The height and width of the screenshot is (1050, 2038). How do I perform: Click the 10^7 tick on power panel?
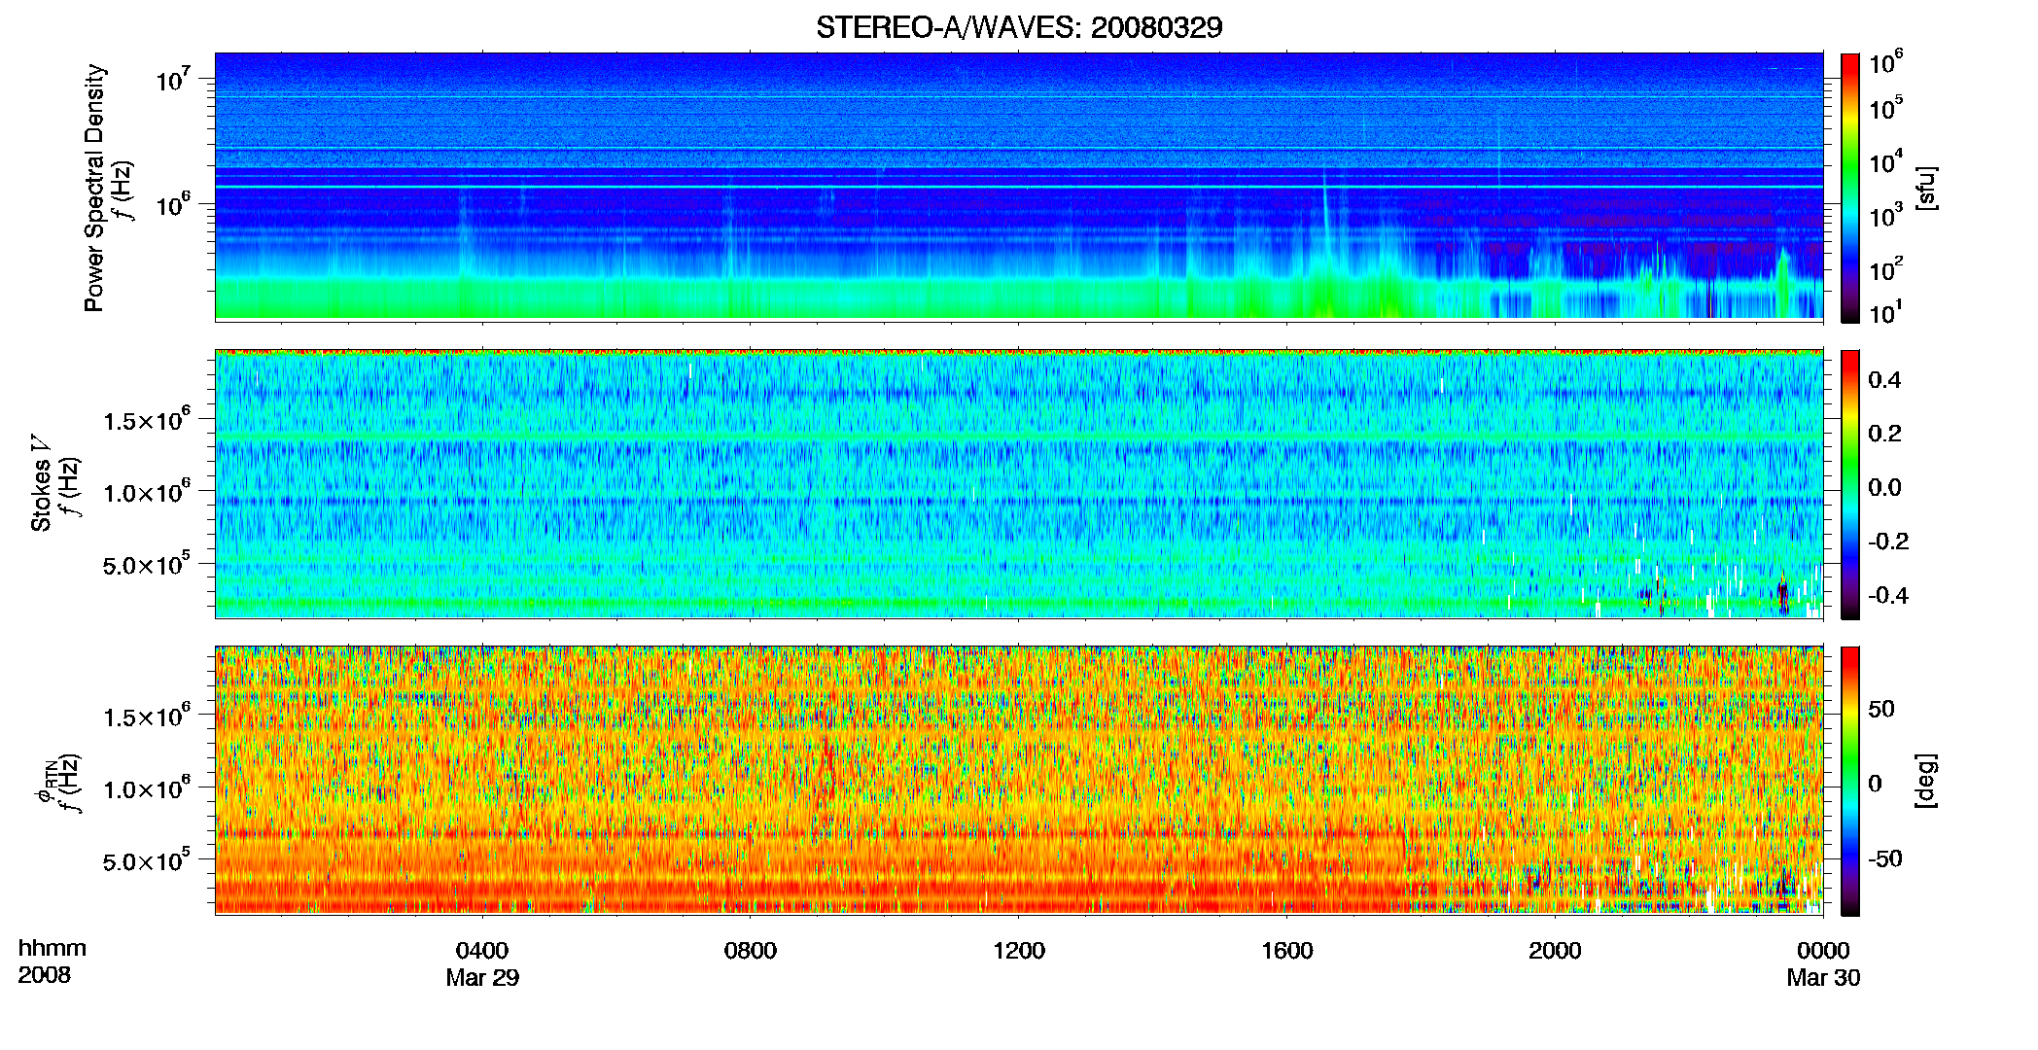click(x=172, y=80)
